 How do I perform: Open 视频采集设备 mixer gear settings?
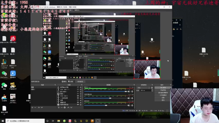132,98
